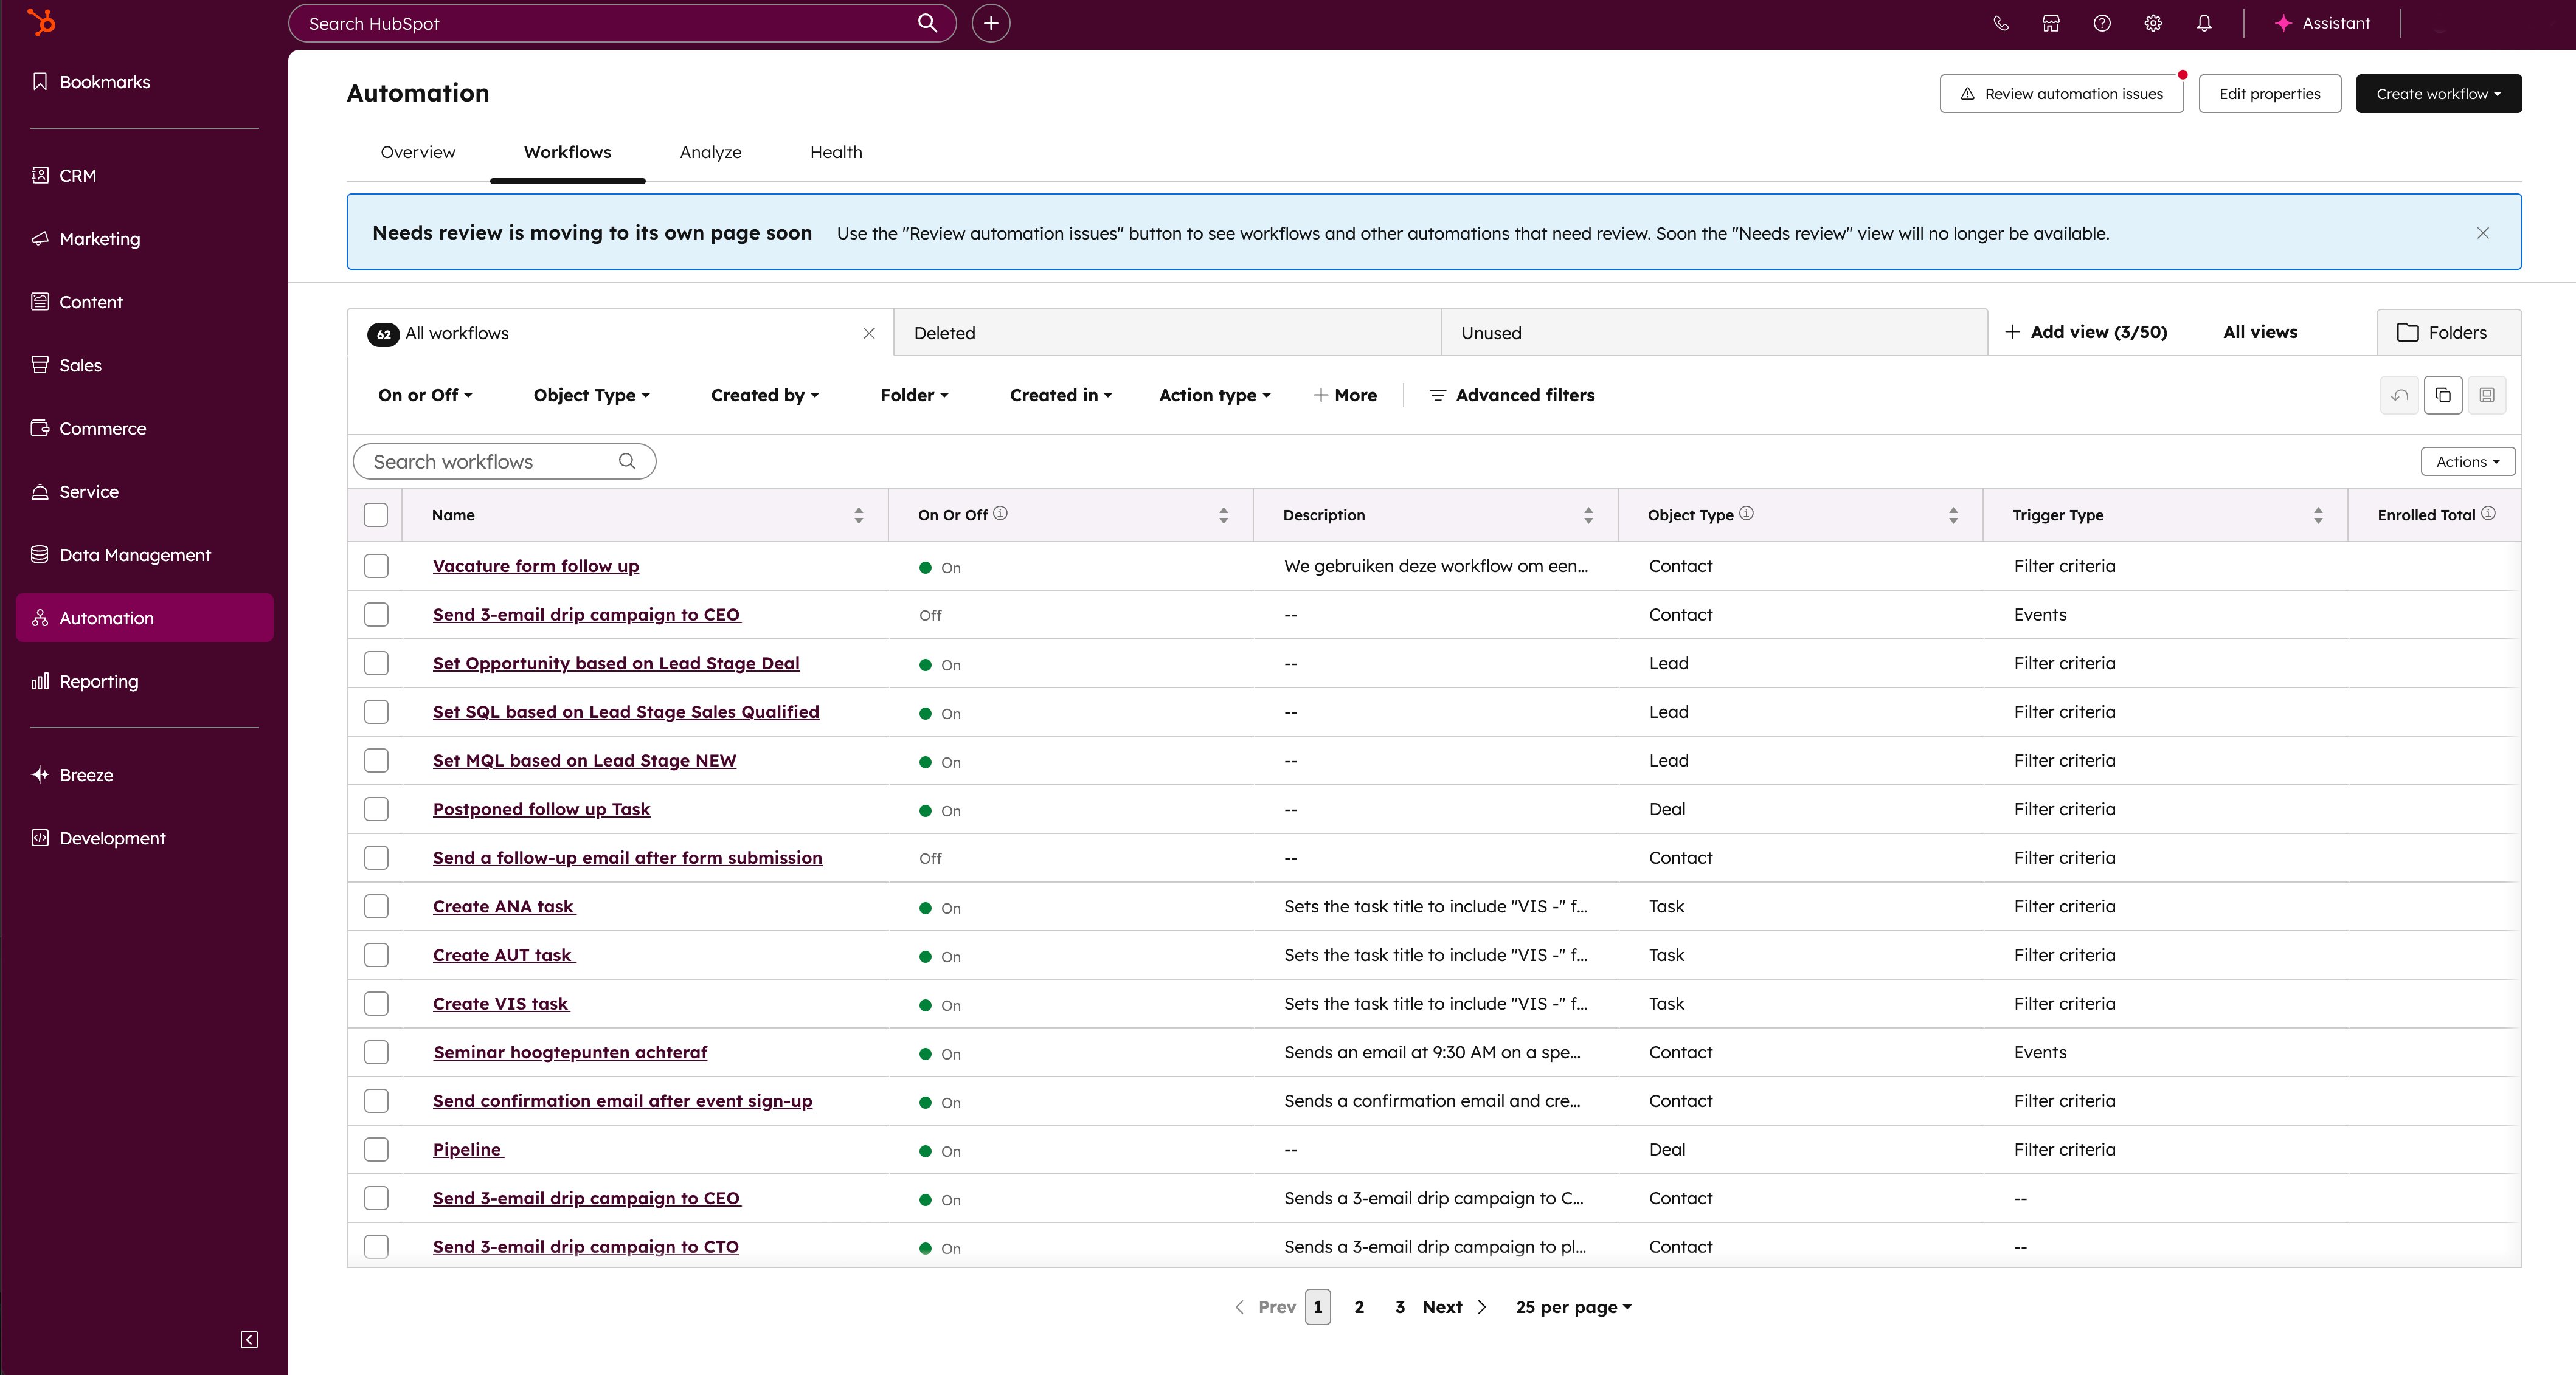Click Review automation issues button
The height and width of the screenshot is (1375, 2576).
(x=2061, y=94)
